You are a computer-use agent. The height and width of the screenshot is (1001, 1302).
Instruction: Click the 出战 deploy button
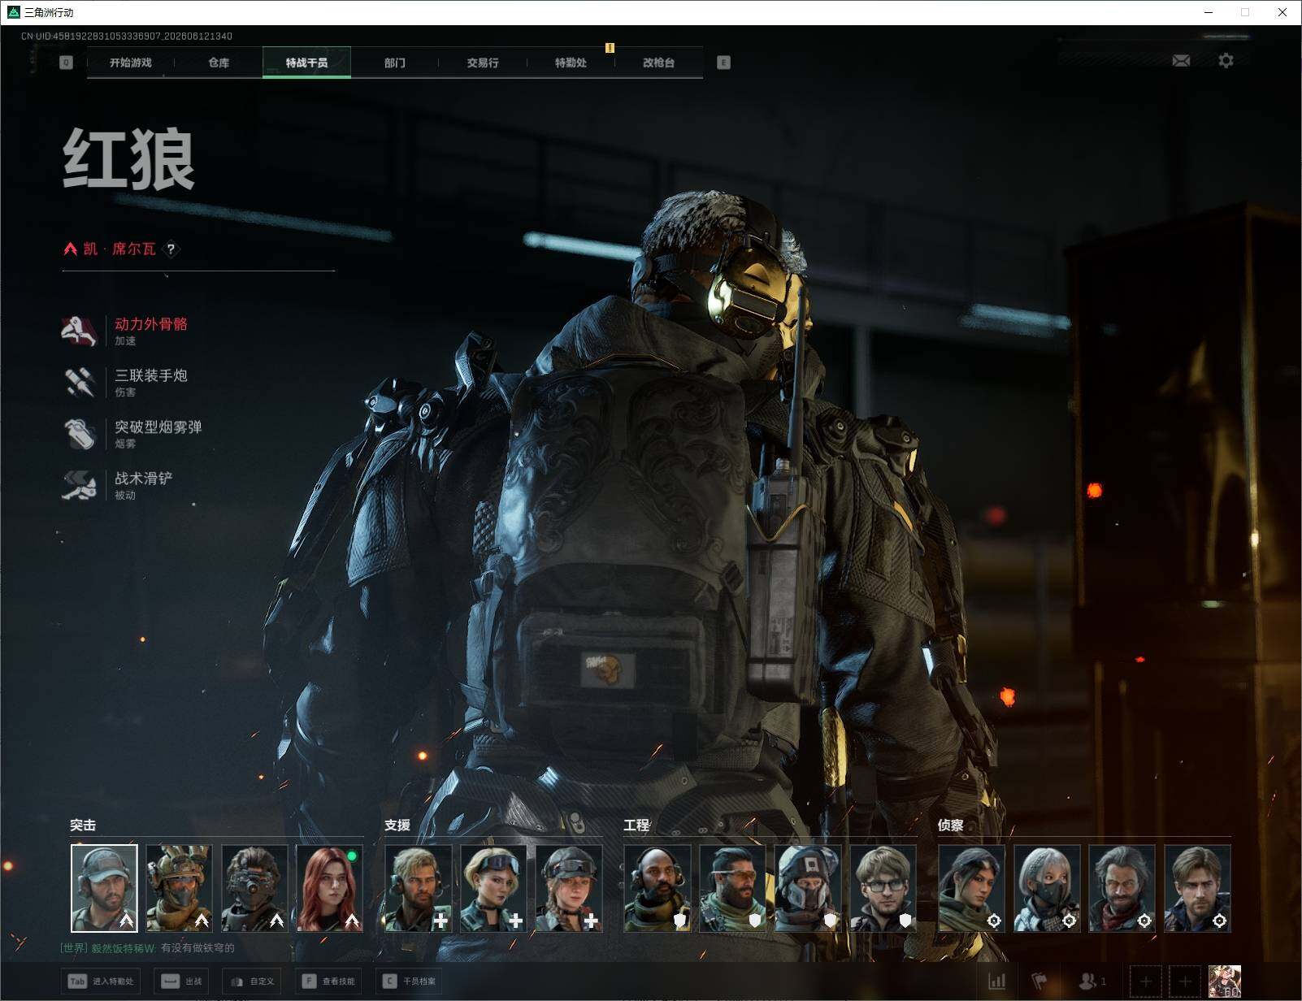point(182,981)
